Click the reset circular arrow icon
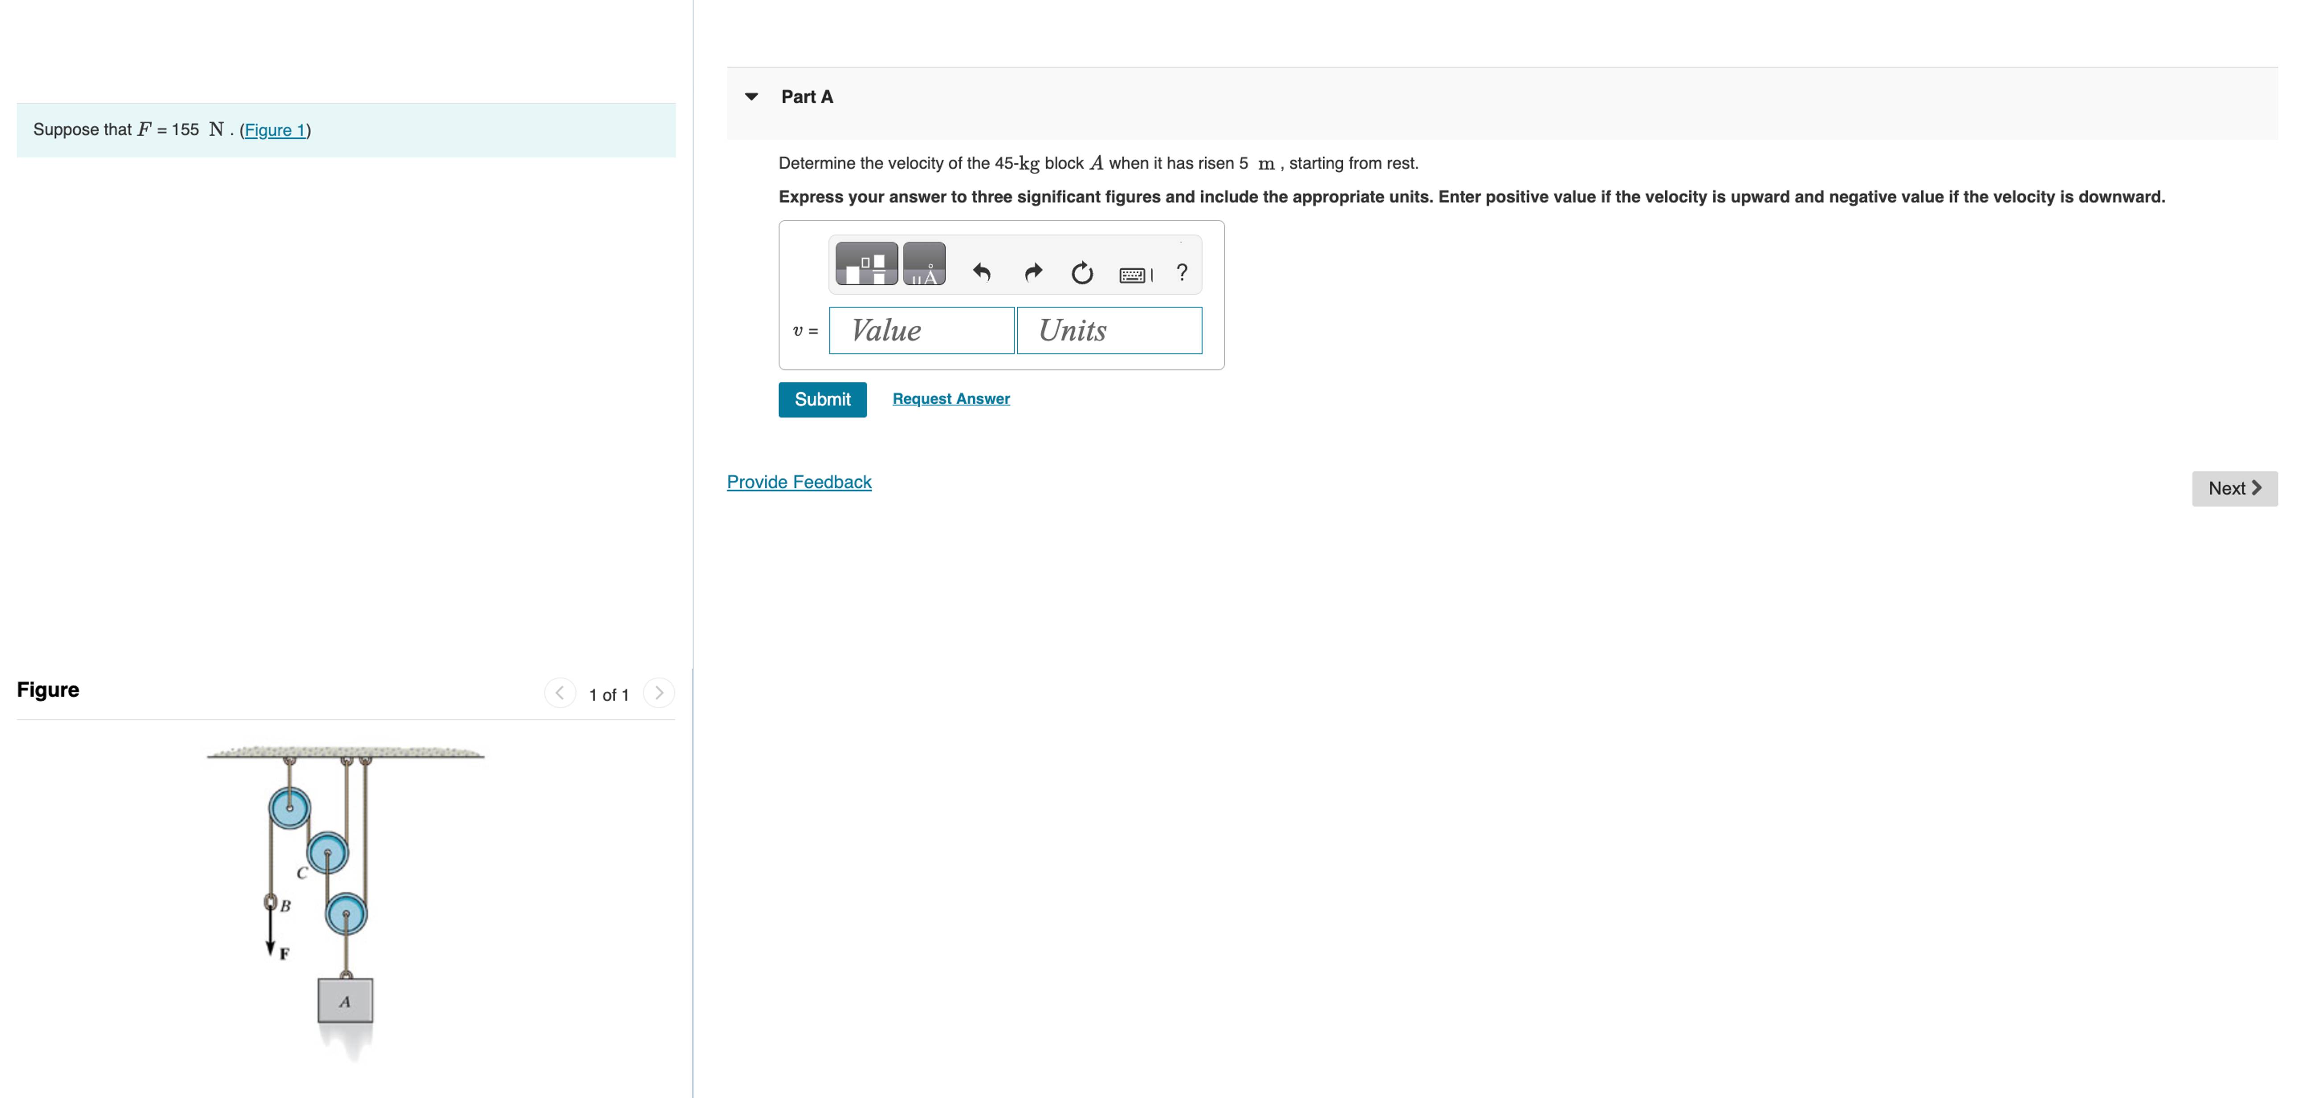This screenshot has width=2312, height=1098. point(1082,273)
